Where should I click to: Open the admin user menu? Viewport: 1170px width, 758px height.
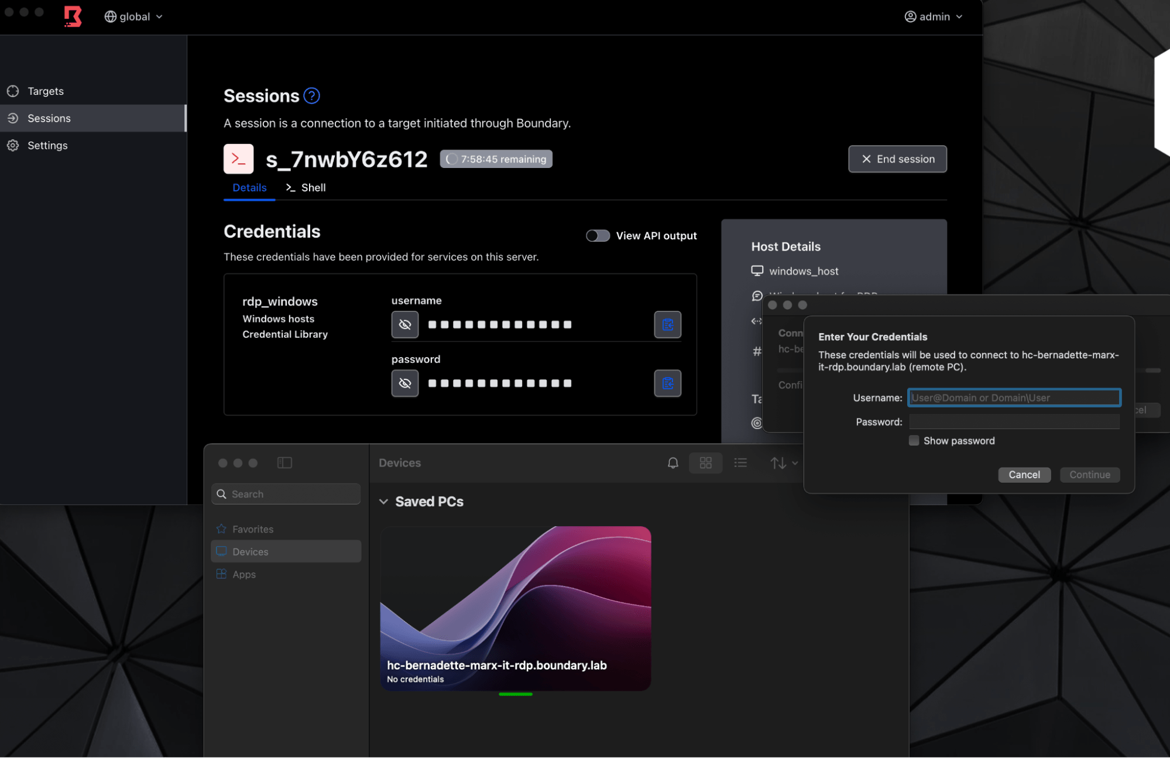coord(933,17)
